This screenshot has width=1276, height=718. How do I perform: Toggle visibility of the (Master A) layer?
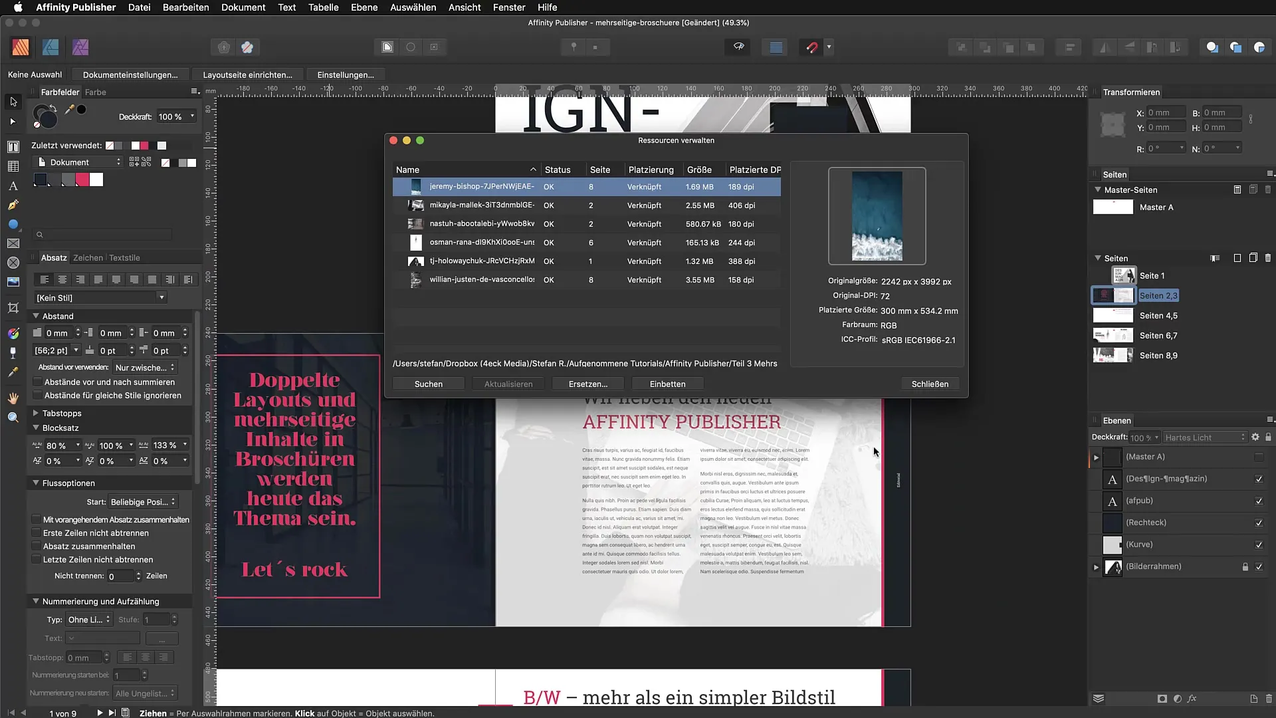(x=1259, y=457)
